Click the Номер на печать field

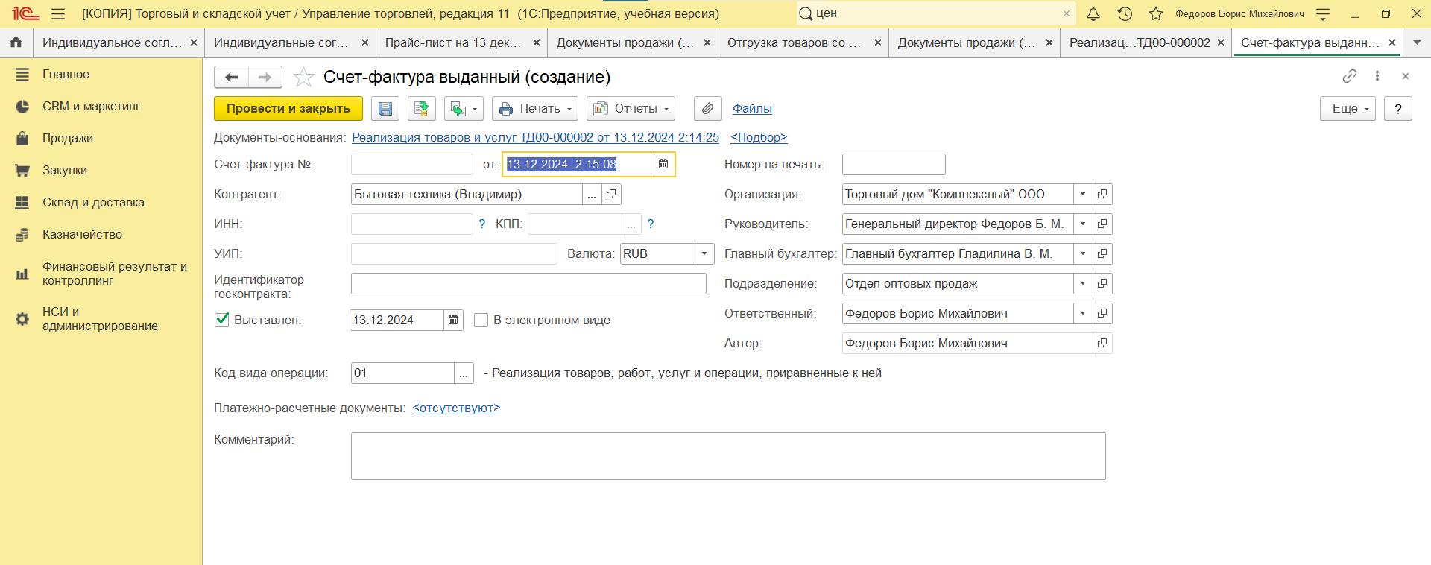click(x=894, y=164)
